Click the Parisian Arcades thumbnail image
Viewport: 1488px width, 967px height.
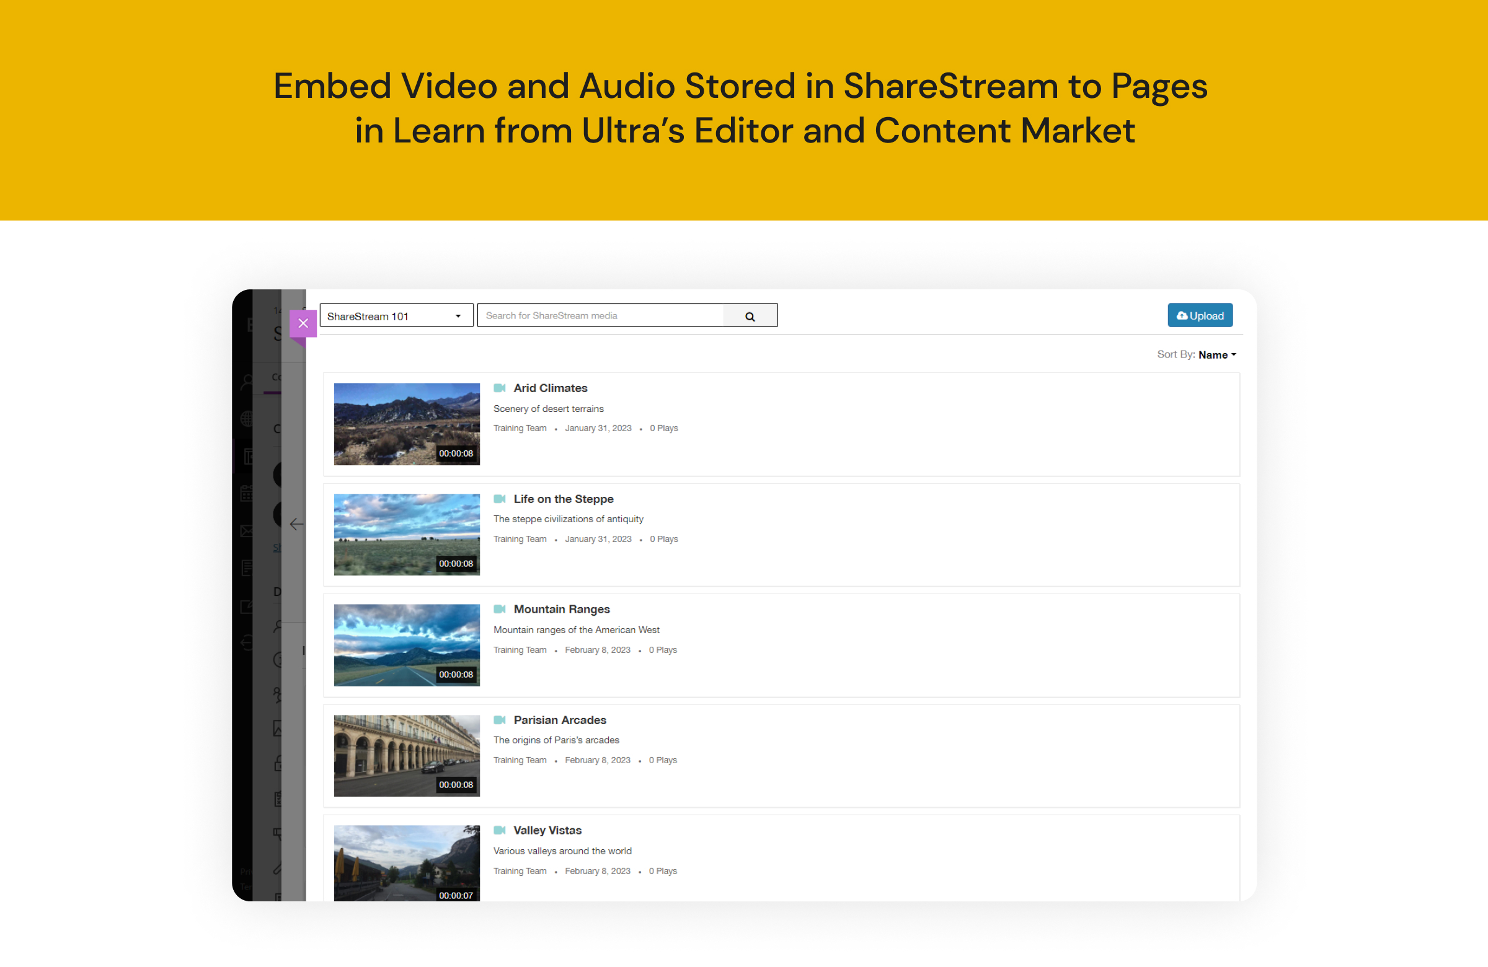point(406,755)
